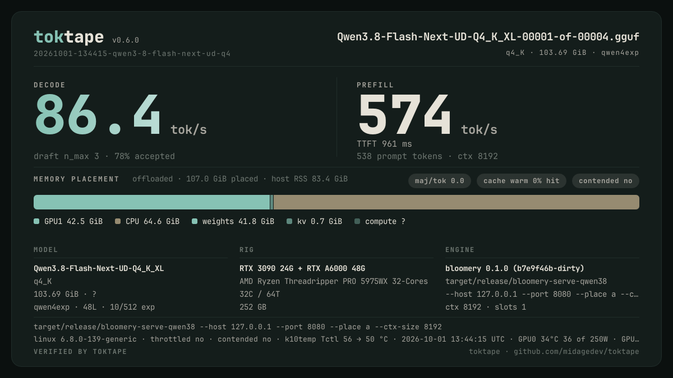The height and width of the screenshot is (378, 673).
Task: Click the MODEL column heading
Action: [46, 250]
